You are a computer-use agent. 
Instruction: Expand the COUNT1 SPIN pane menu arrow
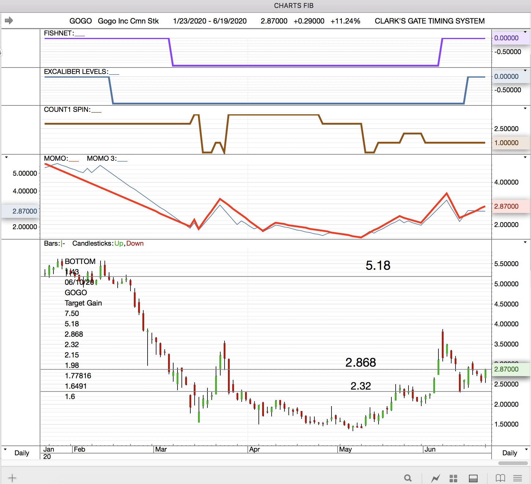(x=525, y=108)
